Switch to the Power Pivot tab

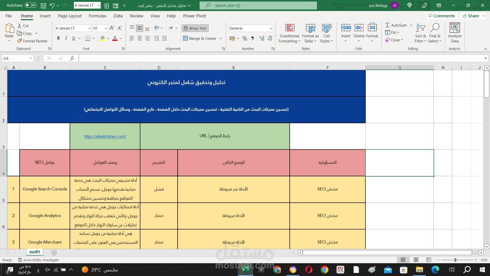pos(194,16)
